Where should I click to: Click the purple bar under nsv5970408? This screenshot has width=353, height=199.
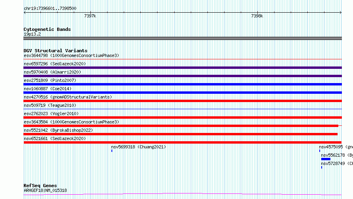point(182,76)
